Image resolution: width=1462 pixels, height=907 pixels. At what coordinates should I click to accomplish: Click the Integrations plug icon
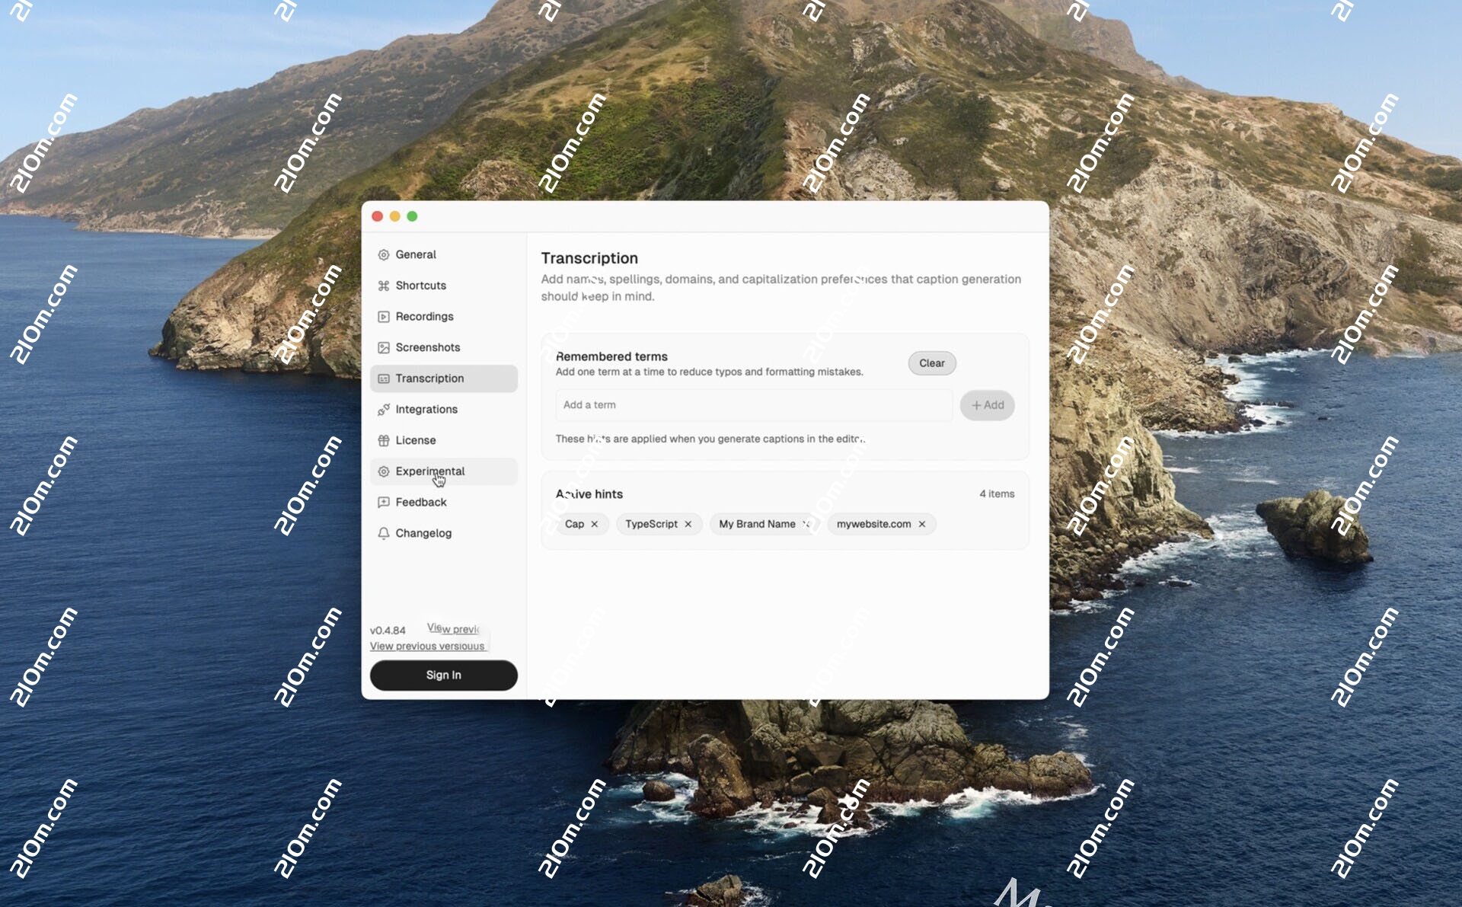(x=384, y=410)
